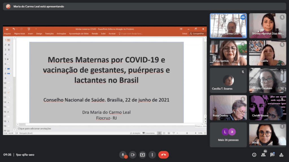Show the participants list with 46 people
The width and height of the screenshot is (289, 162).
(x=263, y=155)
